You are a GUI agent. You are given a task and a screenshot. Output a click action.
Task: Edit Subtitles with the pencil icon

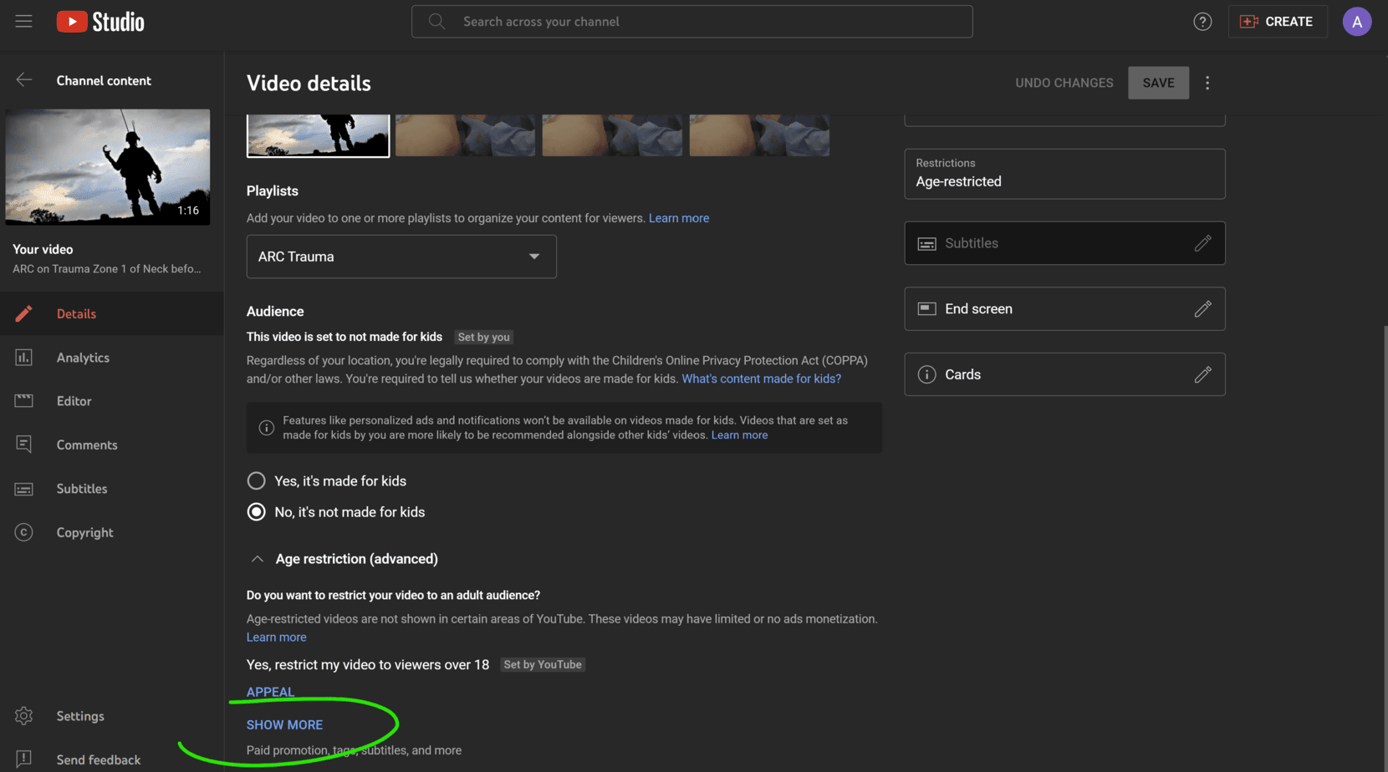click(1202, 243)
